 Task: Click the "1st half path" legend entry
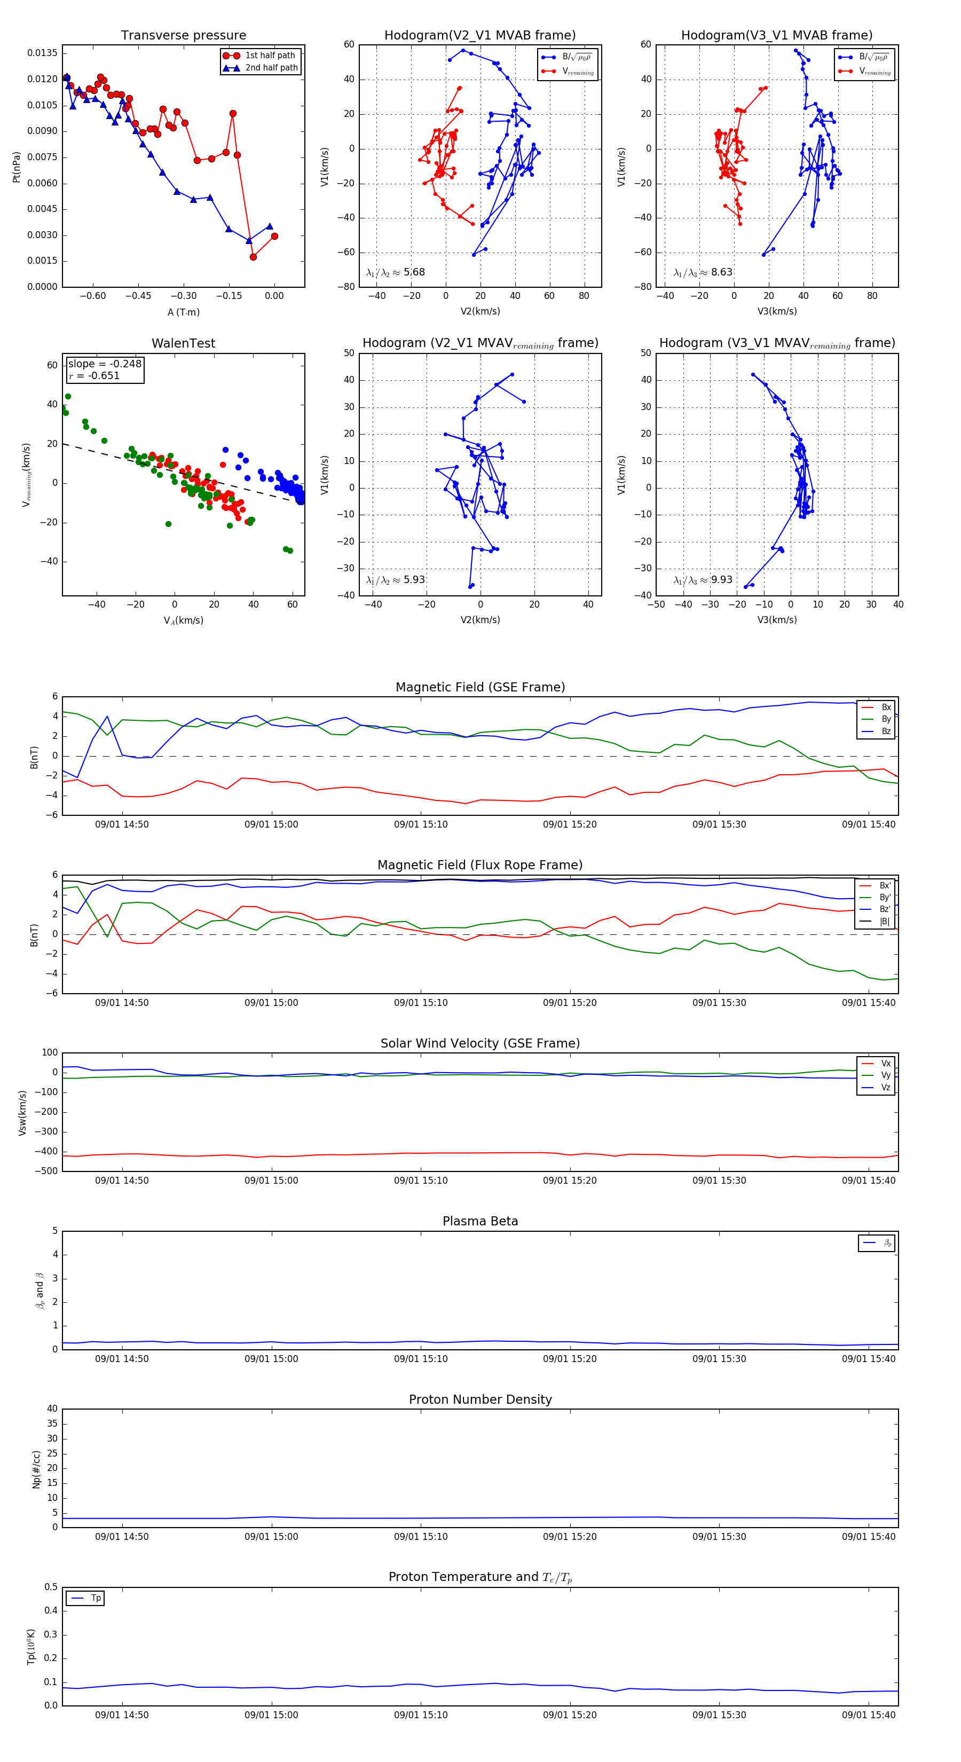261,56
